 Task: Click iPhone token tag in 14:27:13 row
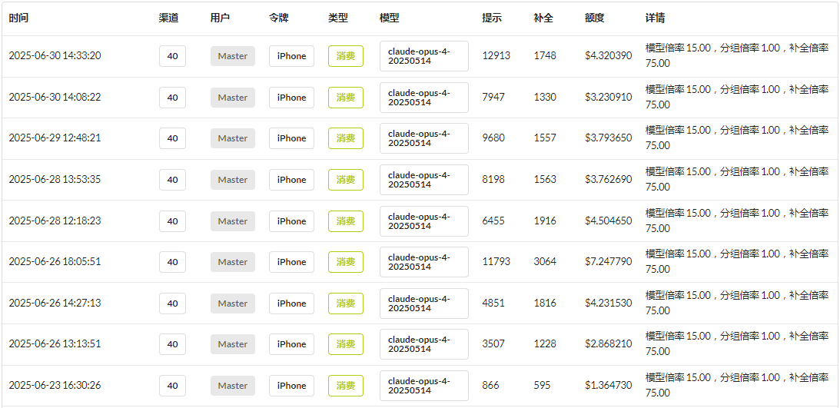[x=291, y=304]
